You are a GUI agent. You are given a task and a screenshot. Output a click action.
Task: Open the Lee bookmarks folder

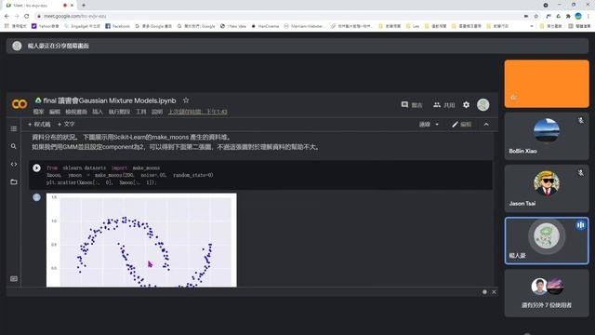pyautogui.click(x=413, y=26)
